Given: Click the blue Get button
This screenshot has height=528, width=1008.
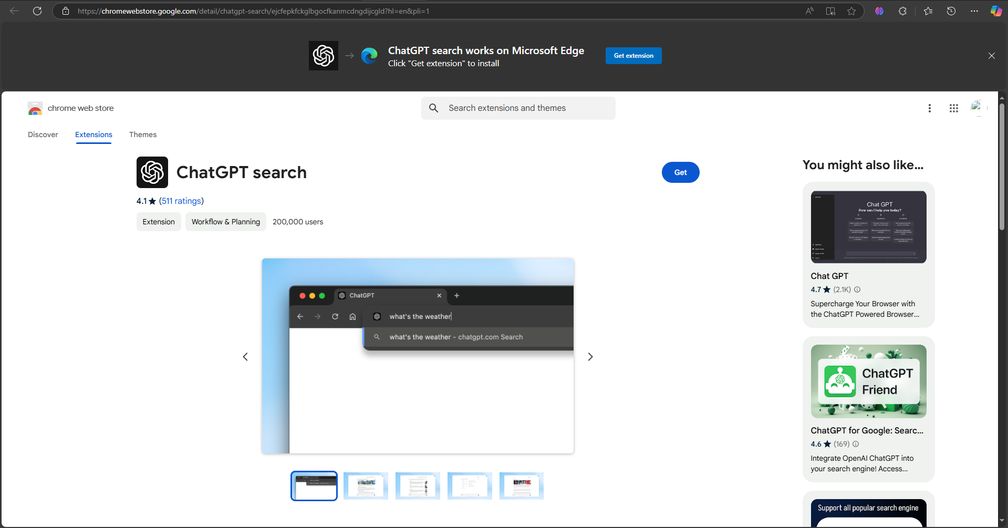Looking at the screenshot, I should click(680, 172).
